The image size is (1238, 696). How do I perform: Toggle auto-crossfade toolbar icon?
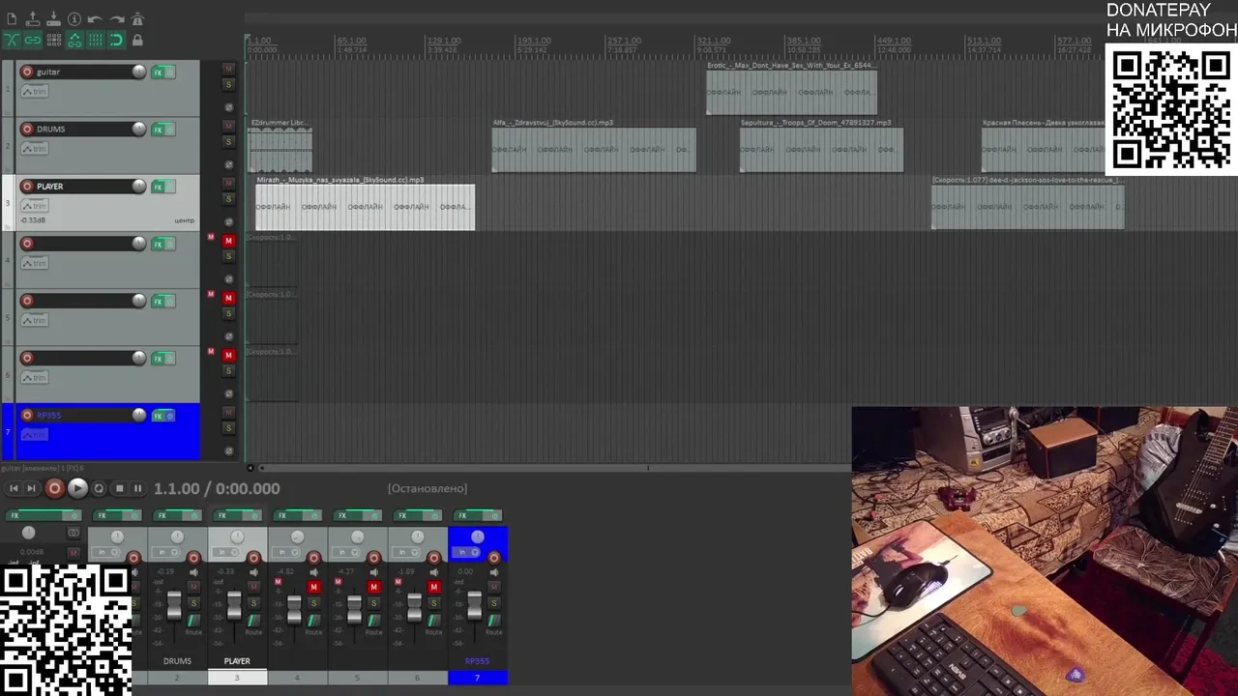coord(12,40)
